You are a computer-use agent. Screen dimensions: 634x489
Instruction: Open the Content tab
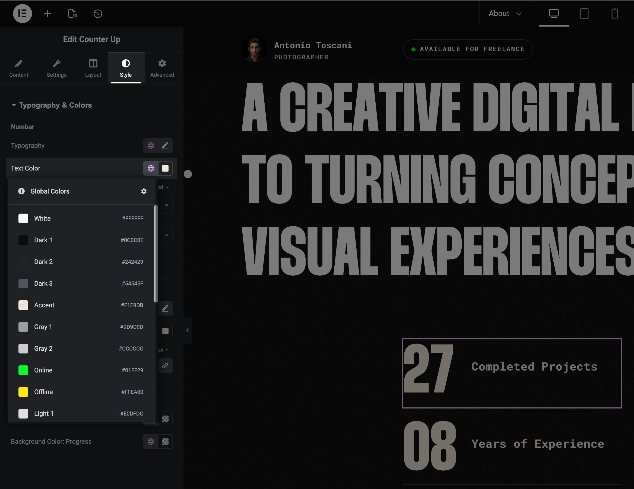click(18, 68)
